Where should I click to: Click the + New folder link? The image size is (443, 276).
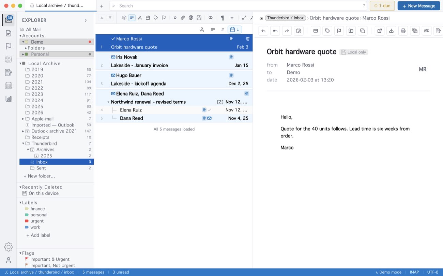[x=39, y=176]
